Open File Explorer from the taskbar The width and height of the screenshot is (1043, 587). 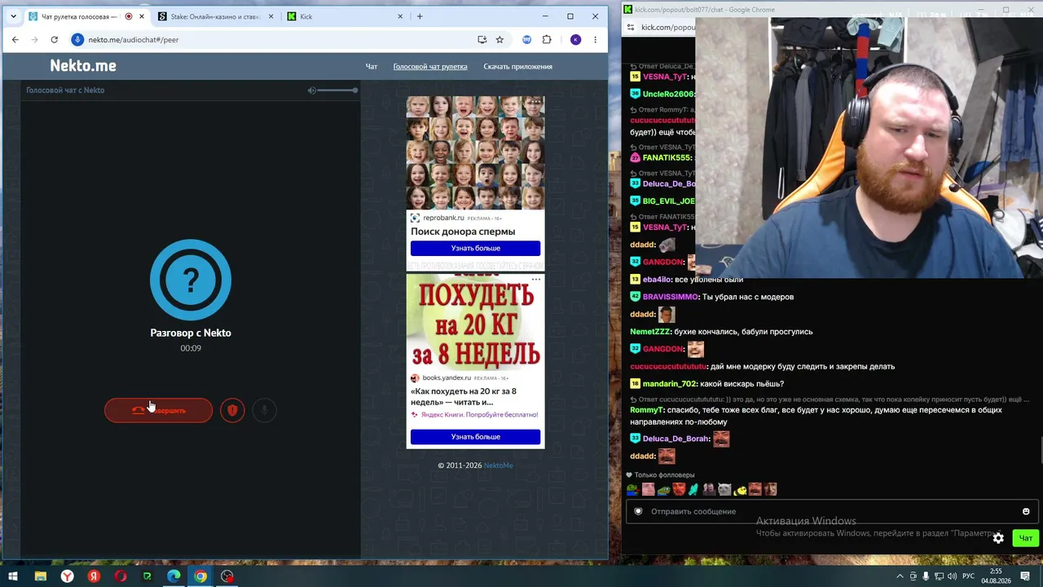pyautogui.click(x=40, y=576)
